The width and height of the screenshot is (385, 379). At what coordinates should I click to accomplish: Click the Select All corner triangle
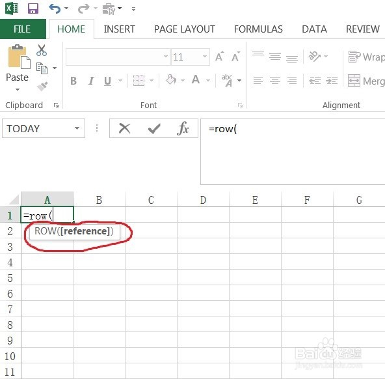point(14,199)
